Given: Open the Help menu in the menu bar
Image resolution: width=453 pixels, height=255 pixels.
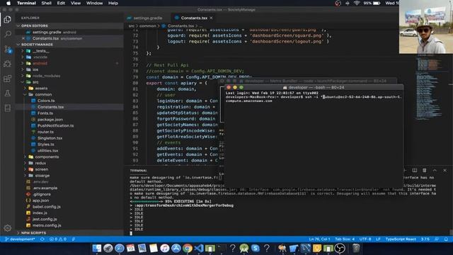Looking at the screenshot, I should (x=113, y=3).
